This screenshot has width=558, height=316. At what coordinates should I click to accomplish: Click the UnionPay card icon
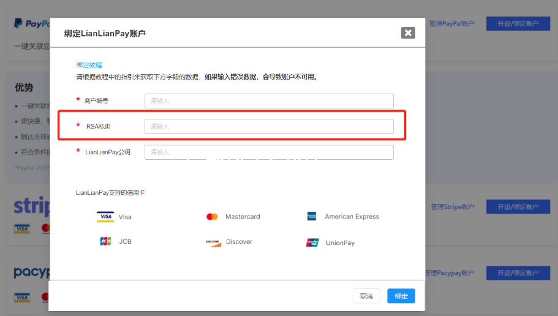pos(312,243)
